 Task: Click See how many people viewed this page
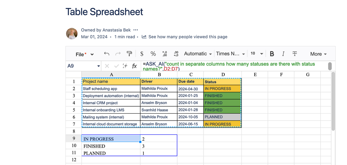tap(188, 37)
